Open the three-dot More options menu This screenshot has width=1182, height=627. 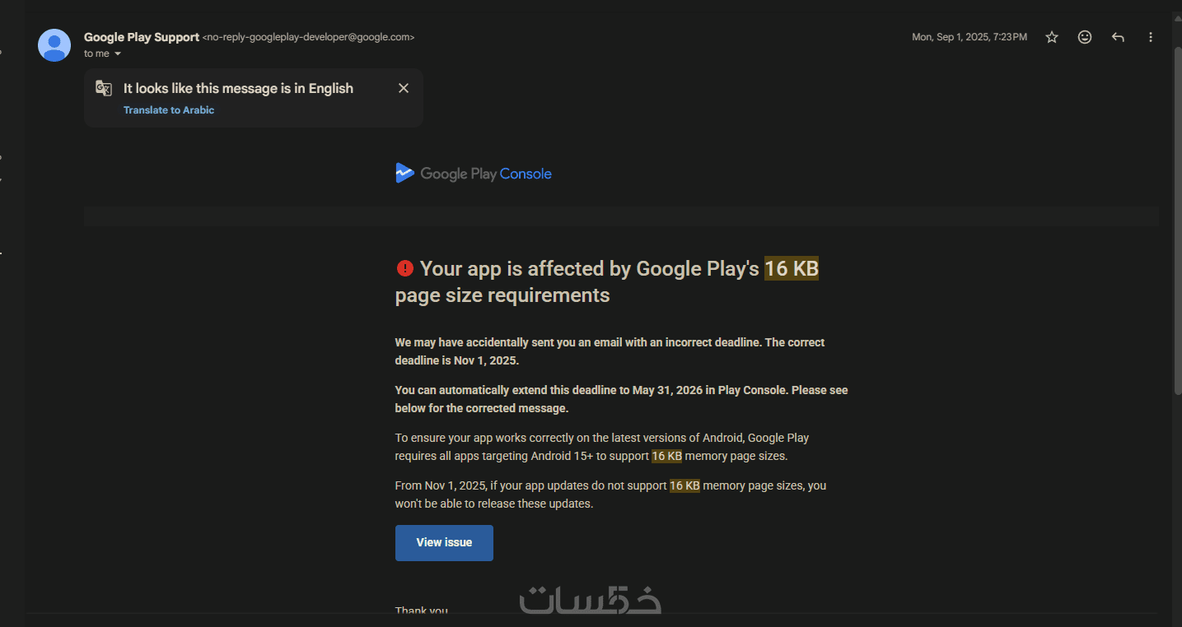coord(1151,37)
